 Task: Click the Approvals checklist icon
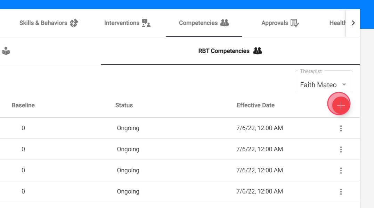[x=295, y=23]
